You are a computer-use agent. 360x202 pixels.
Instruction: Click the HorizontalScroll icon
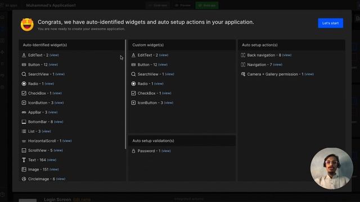point(24,141)
